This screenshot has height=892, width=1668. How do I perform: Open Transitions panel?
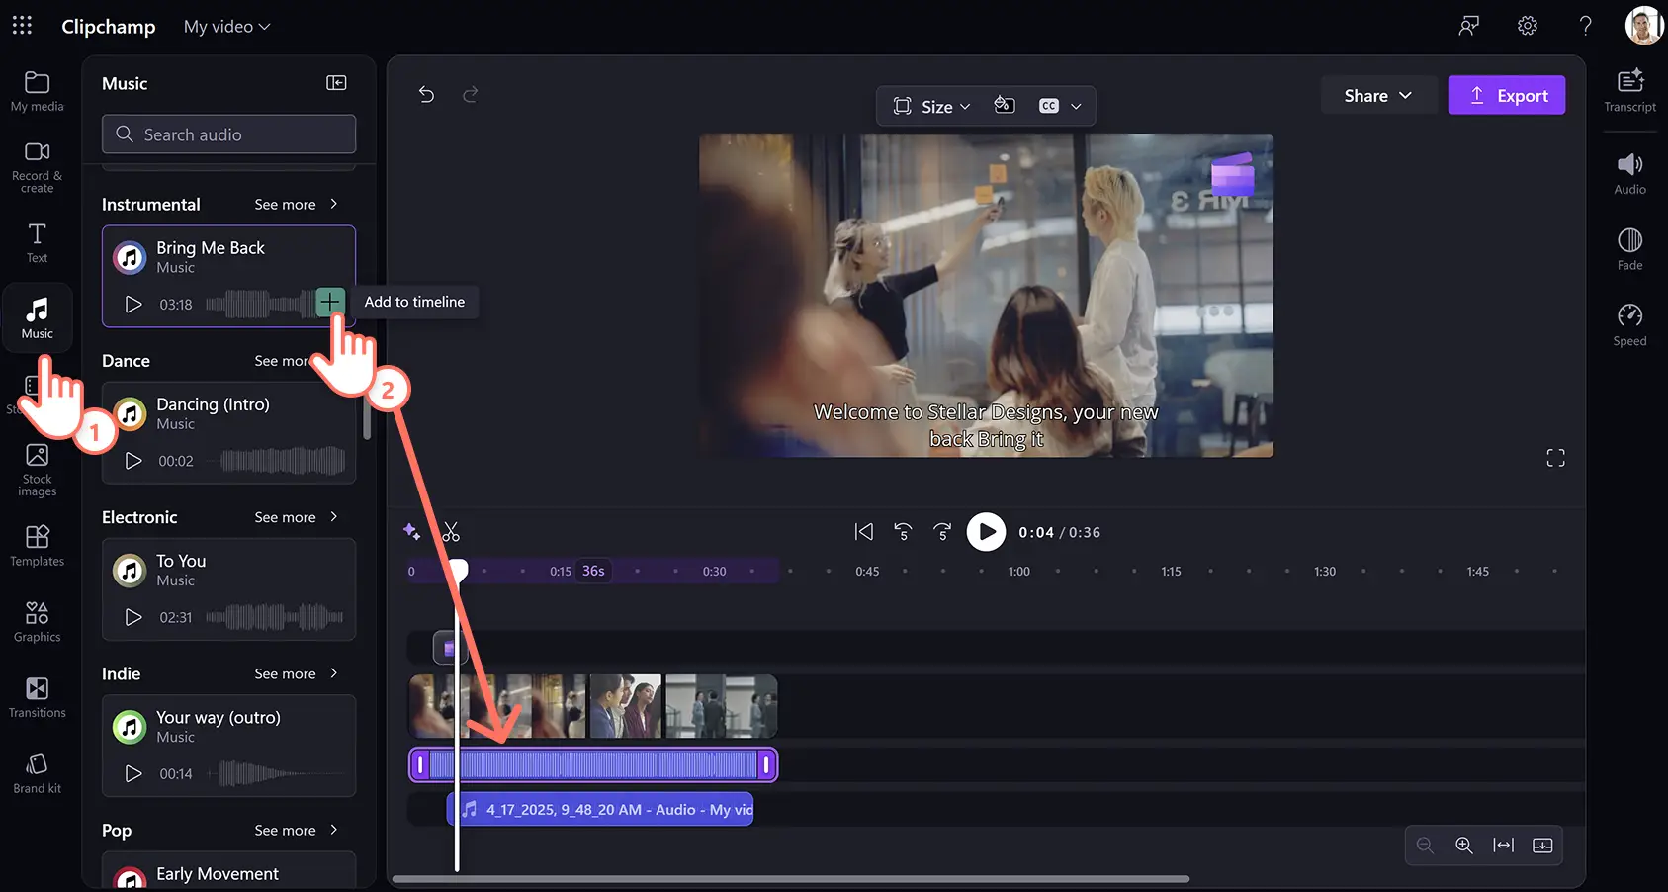tap(38, 697)
